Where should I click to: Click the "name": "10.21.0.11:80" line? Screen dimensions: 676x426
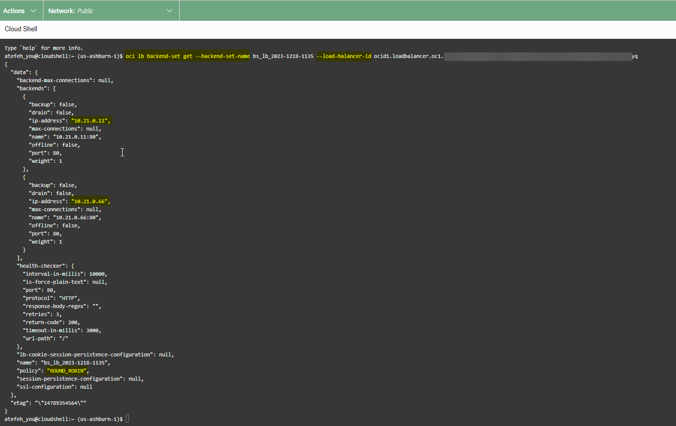65,137
